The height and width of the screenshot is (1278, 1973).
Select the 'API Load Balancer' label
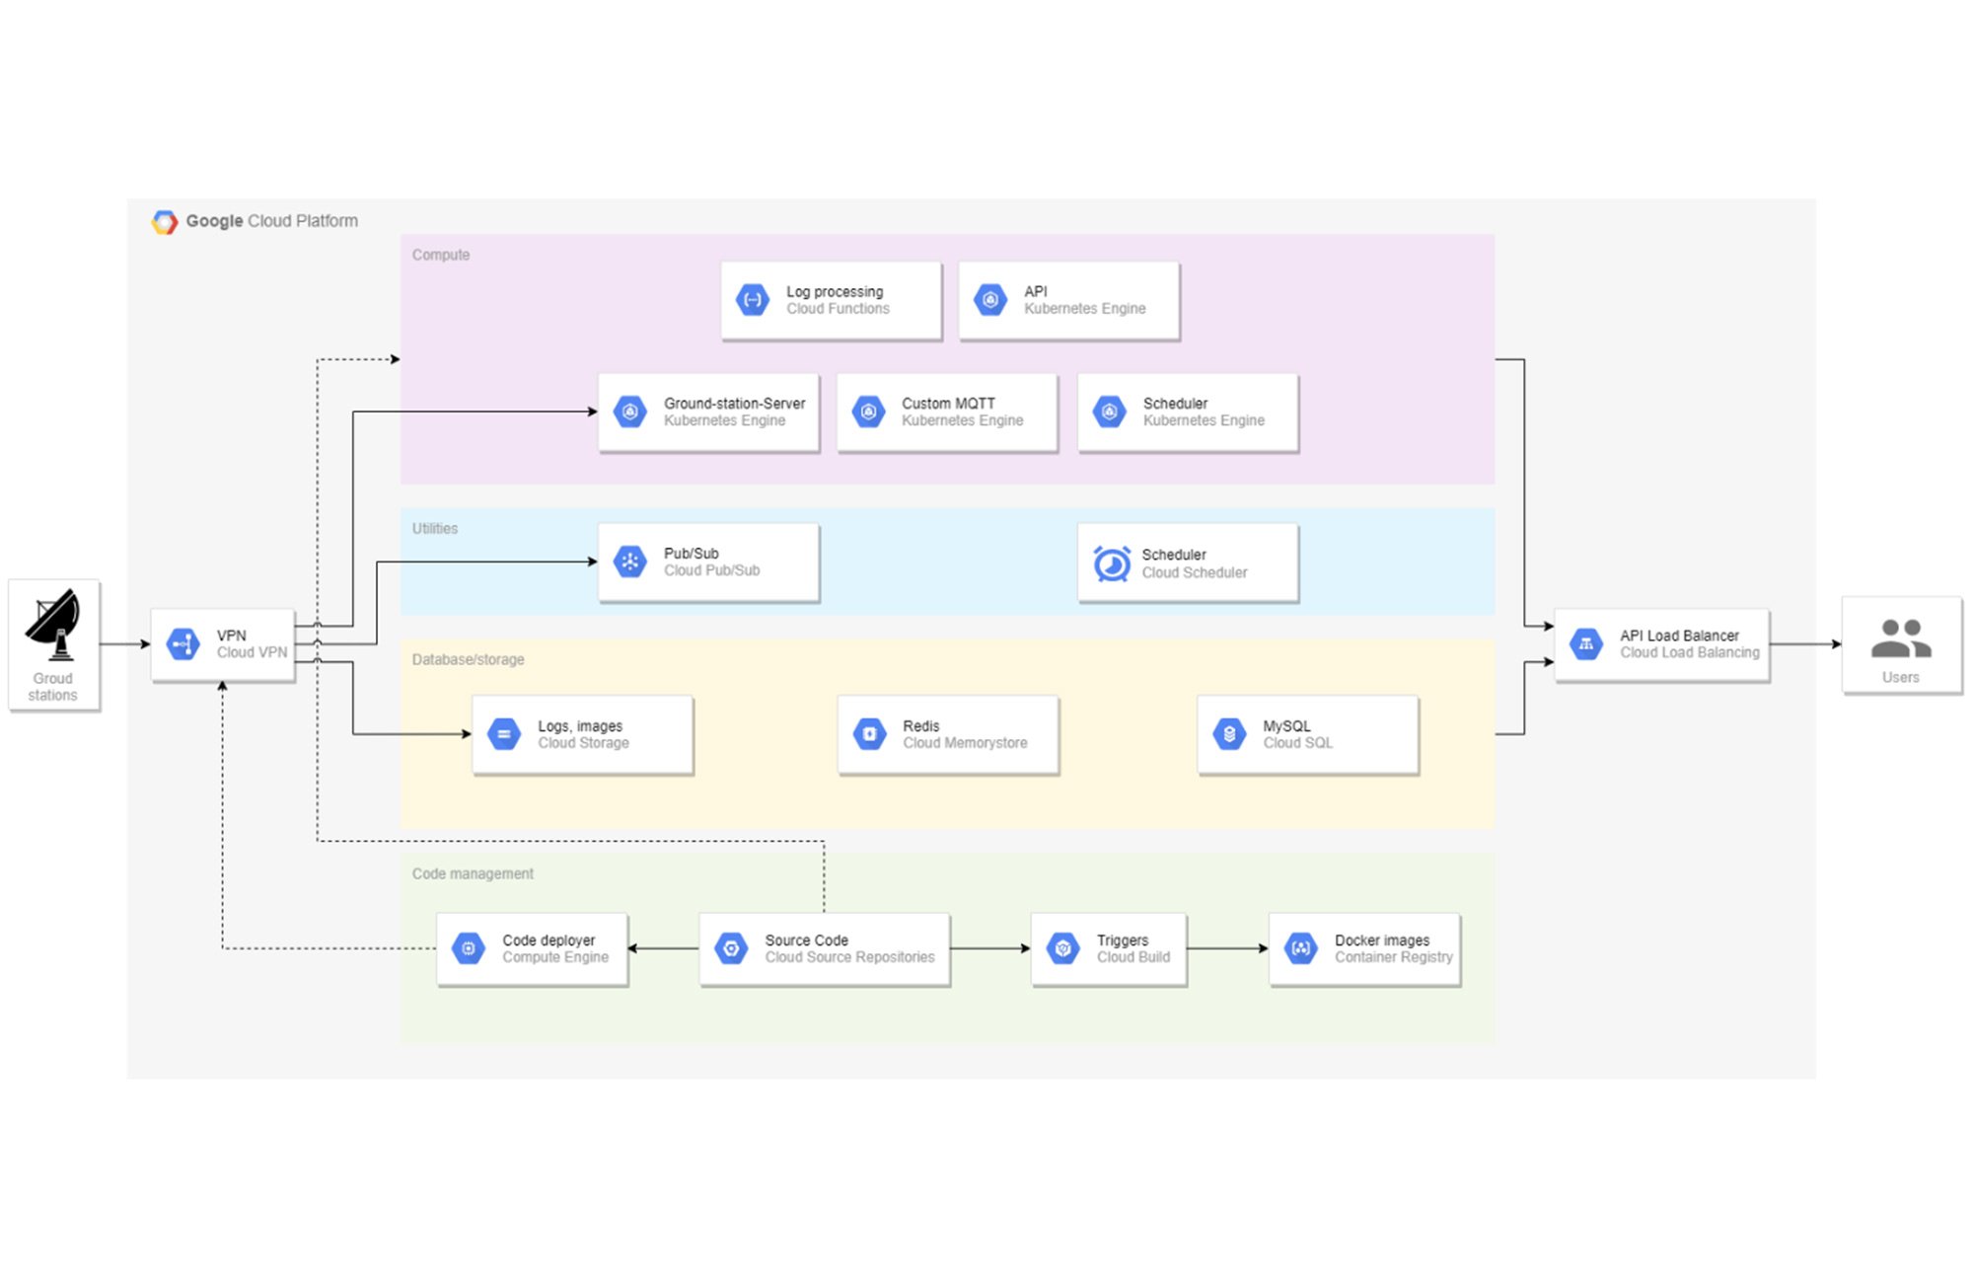[1679, 636]
